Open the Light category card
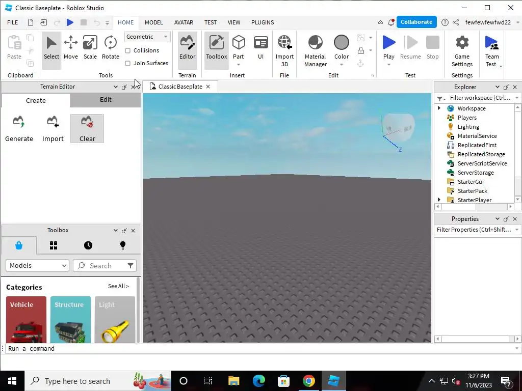The height and width of the screenshot is (391, 522). click(115, 320)
